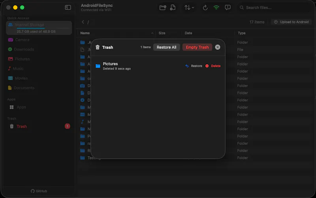Select the Testing folder row
This screenshot has height=198, width=316.
coord(195,158)
